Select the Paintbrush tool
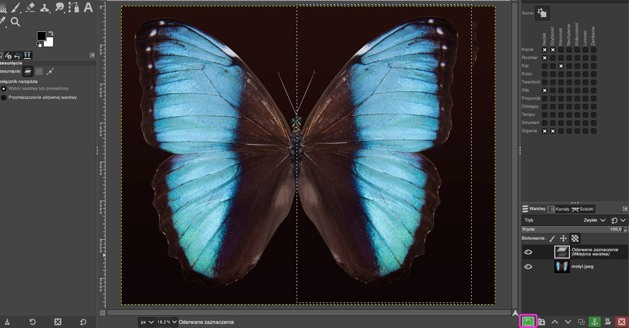This screenshot has width=629, height=328. point(15,7)
